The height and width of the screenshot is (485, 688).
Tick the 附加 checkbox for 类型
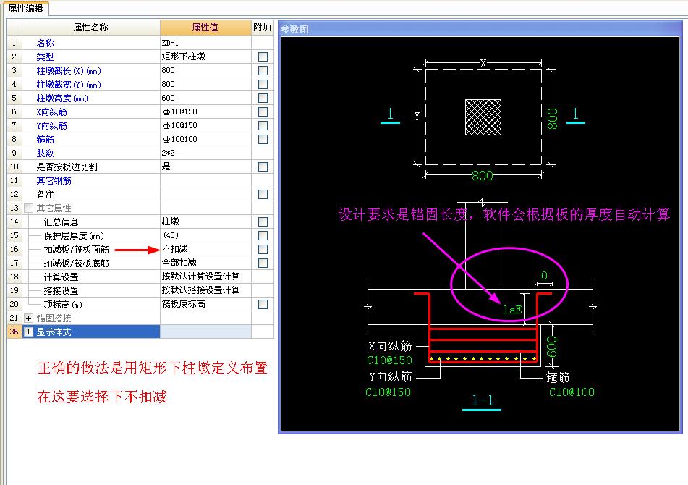click(x=263, y=56)
